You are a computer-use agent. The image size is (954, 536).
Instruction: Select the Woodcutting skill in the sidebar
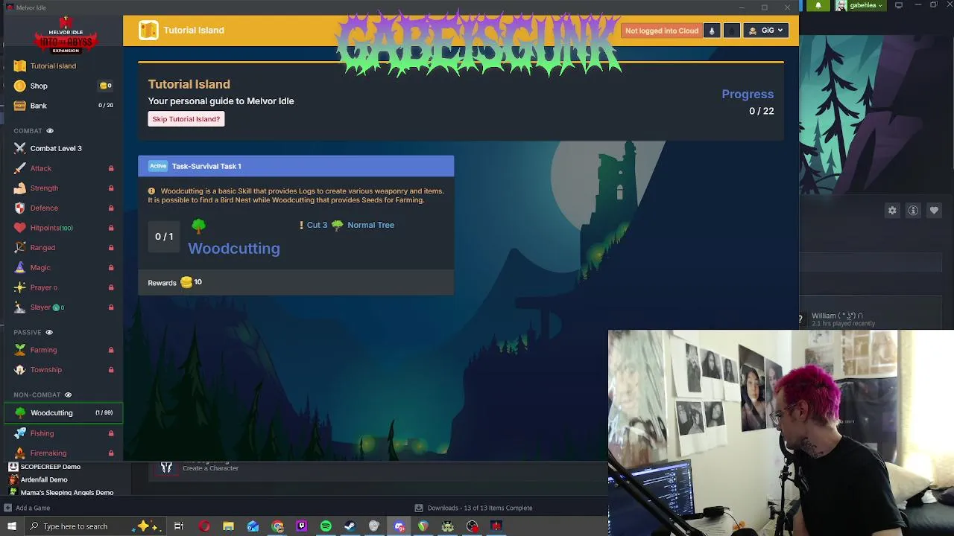click(63, 412)
